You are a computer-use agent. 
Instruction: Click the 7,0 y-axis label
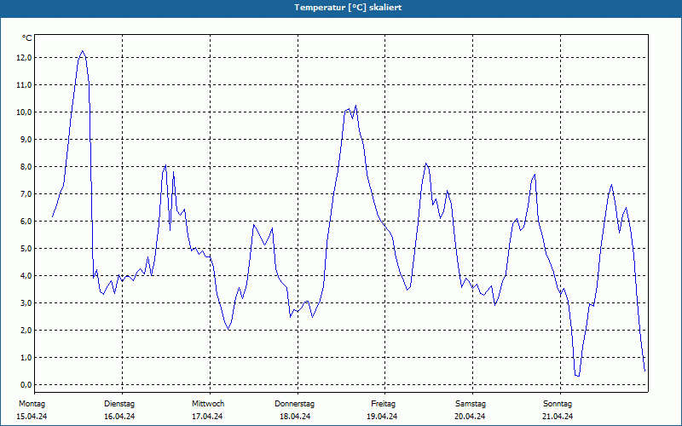[25, 194]
